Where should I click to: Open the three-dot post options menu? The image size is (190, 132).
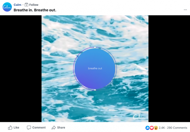(x=185, y=10)
